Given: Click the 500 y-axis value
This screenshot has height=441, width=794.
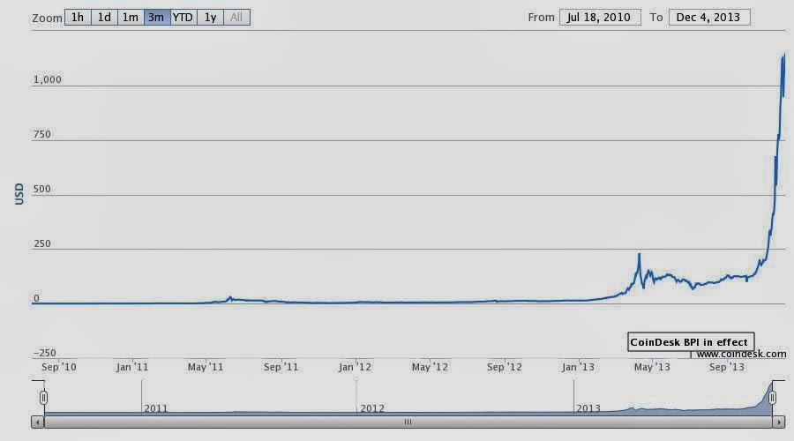Looking at the screenshot, I should [x=42, y=189].
